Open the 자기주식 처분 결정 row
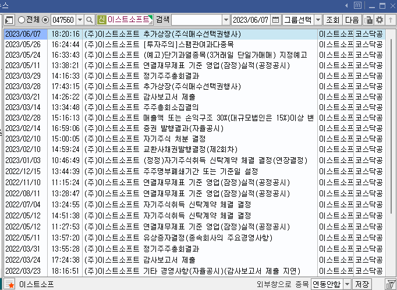Viewport: 397px width, 290px height. [194, 139]
